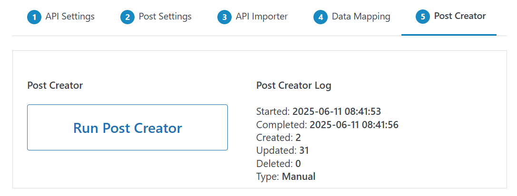Open the API Settings tab
The image size is (517, 196).
(x=70, y=17)
